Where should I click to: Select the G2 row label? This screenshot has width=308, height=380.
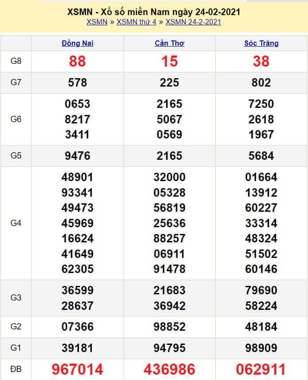pyautogui.click(x=16, y=326)
